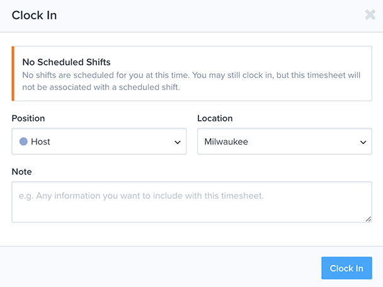Click the Note field label
The image size is (383, 287).
pyautogui.click(x=22, y=172)
